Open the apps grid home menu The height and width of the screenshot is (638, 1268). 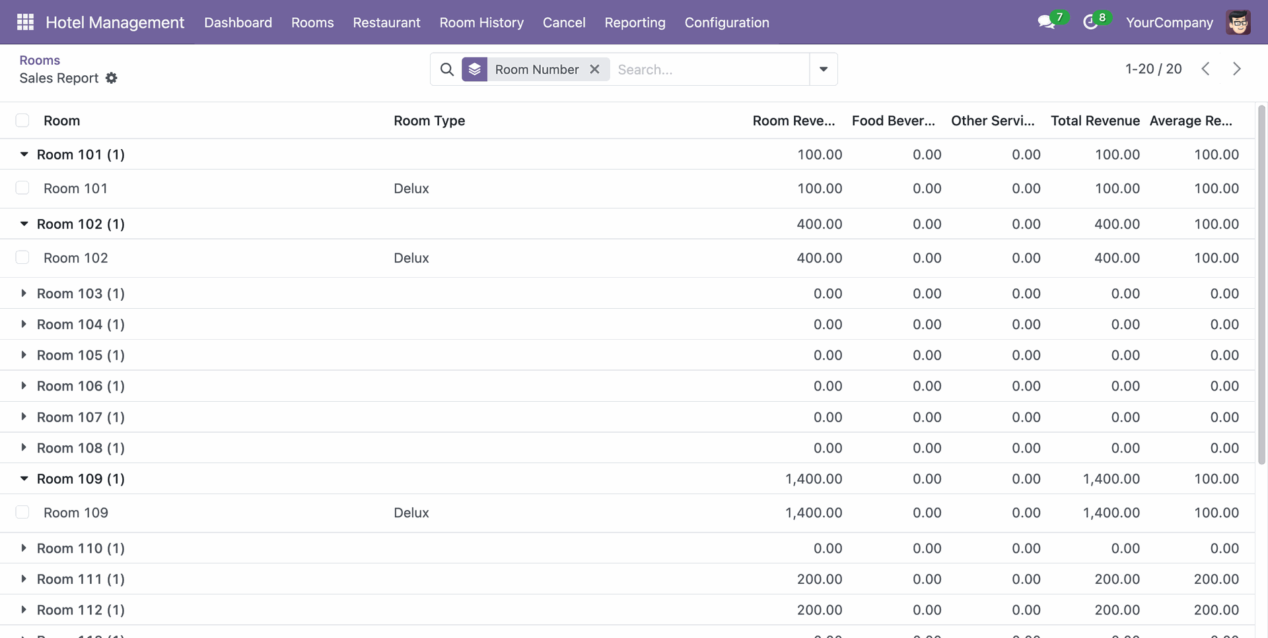pos(25,22)
